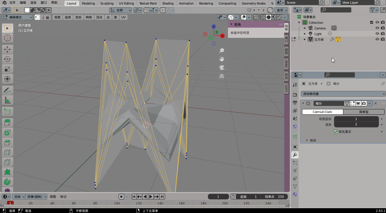This screenshot has width=386, height=213.
Task: Click the 渲染 levels value field
Action: point(356,124)
